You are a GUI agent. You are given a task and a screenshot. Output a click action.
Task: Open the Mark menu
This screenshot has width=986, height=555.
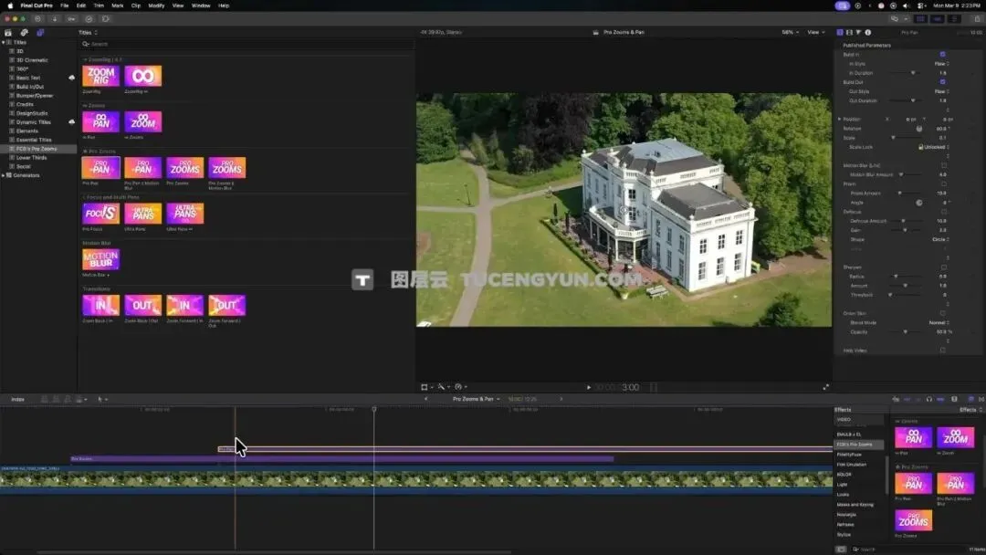(x=118, y=5)
